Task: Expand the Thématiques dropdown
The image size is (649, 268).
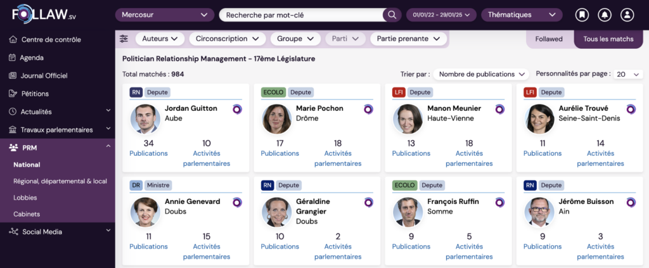Action: [521, 15]
